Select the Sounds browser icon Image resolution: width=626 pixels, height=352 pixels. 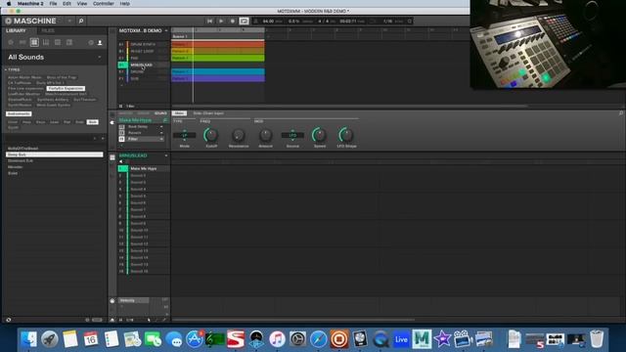(34, 42)
